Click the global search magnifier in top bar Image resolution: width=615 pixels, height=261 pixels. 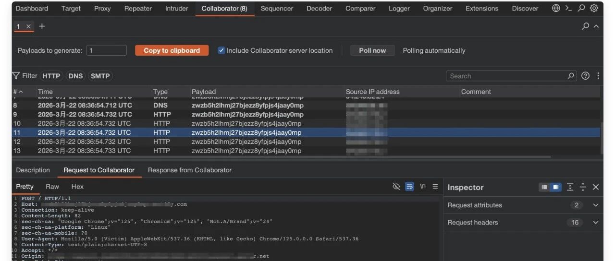coord(581,8)
